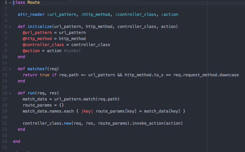This screenshot has height=152, width=245.
Task: Click the Route class name
Action: pos(33,2)
